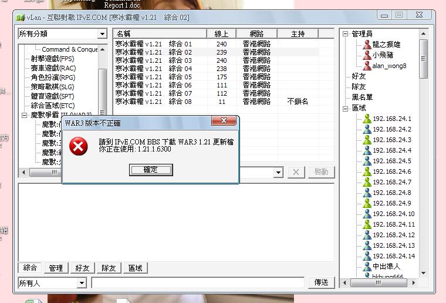
Task: Click the red error icon in the dialog
Action: (78, 146)
